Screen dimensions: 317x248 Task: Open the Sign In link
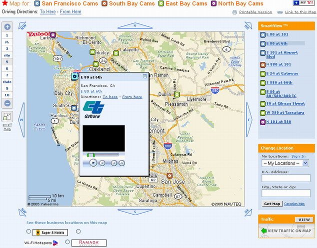coord(298,156)
